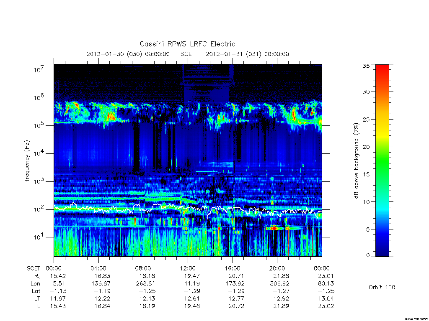The width and height of the screenshot is (429, 321).
Task: Select Lon value 80.13
Action: [x=326, y=284]
